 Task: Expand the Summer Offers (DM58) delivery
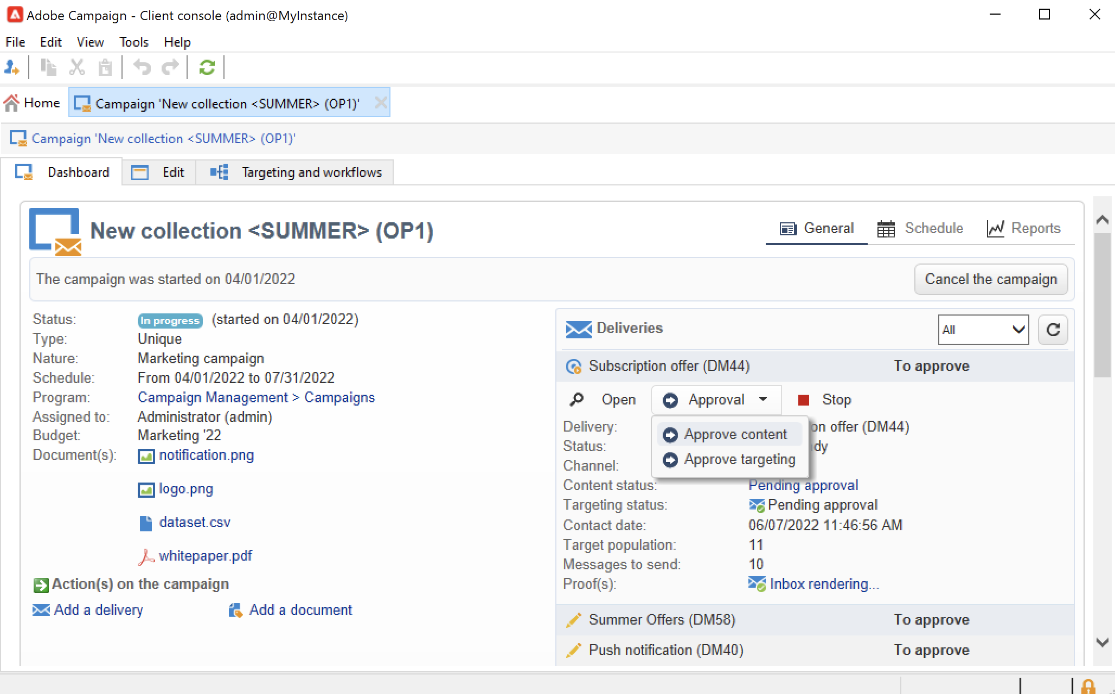[x=662, y=620]
